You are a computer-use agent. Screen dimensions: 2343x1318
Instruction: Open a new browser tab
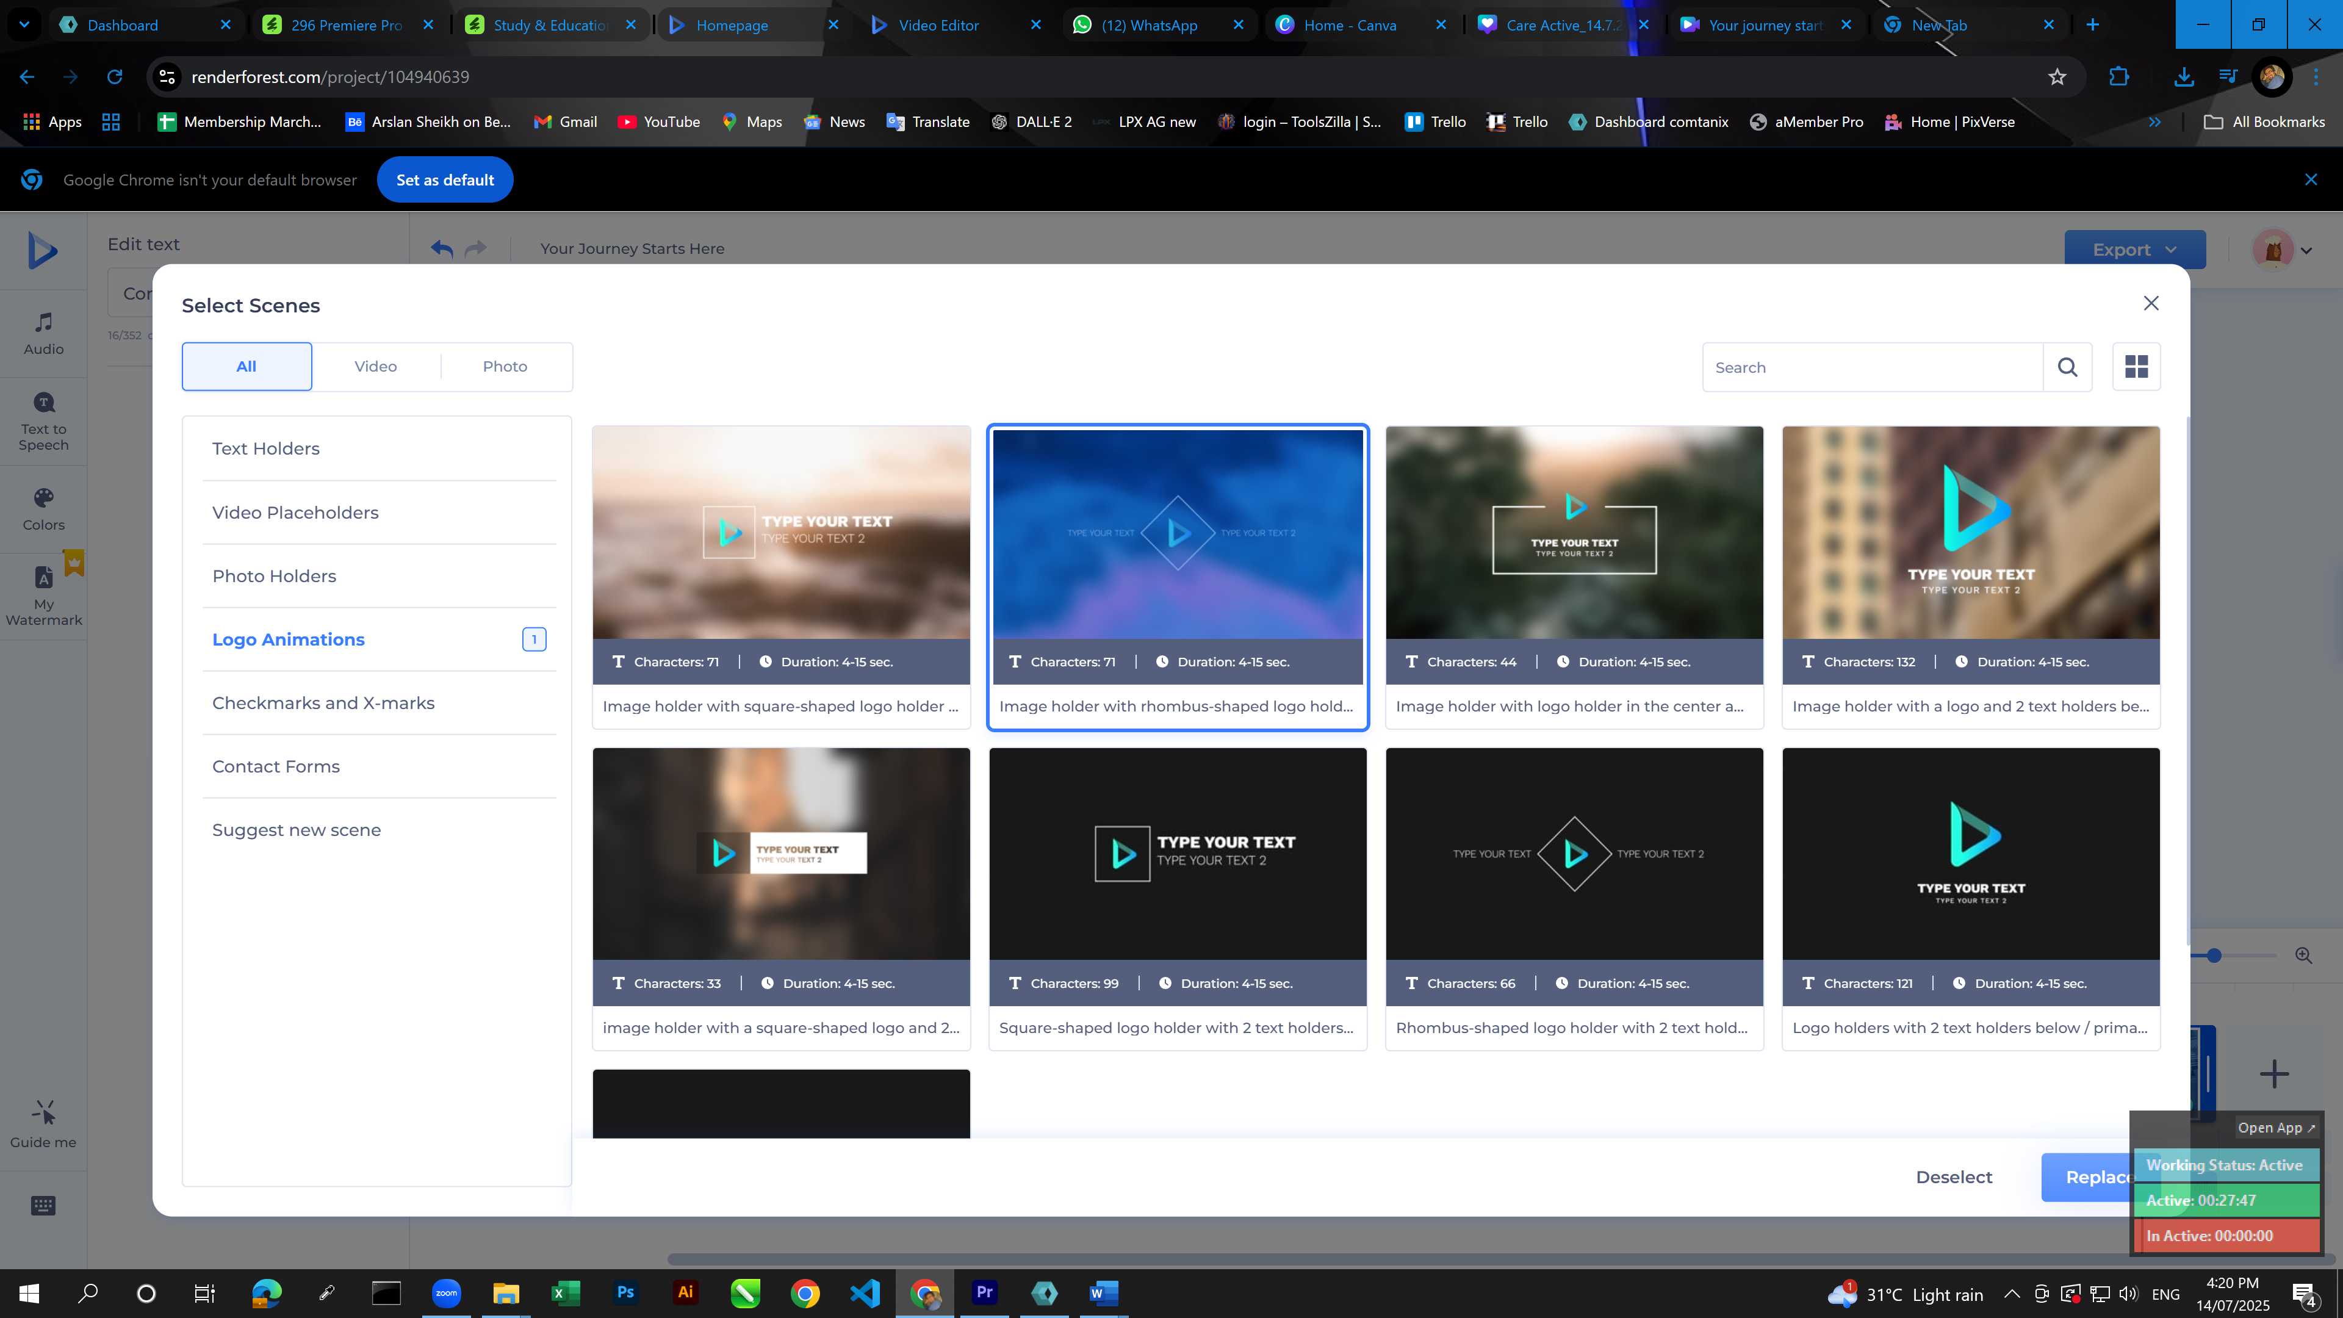pyautogui.click(x=2092, y=24)
